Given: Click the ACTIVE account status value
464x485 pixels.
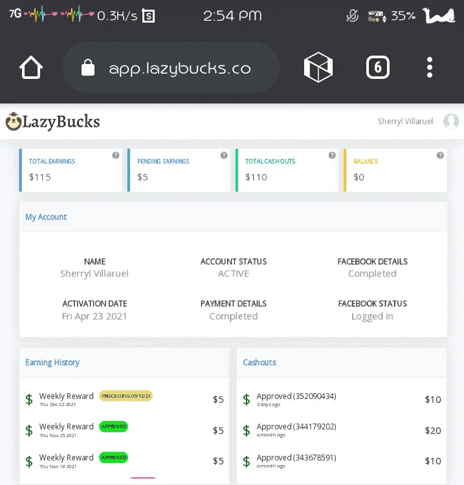Looking at the screenshot, I should point(234,274).
